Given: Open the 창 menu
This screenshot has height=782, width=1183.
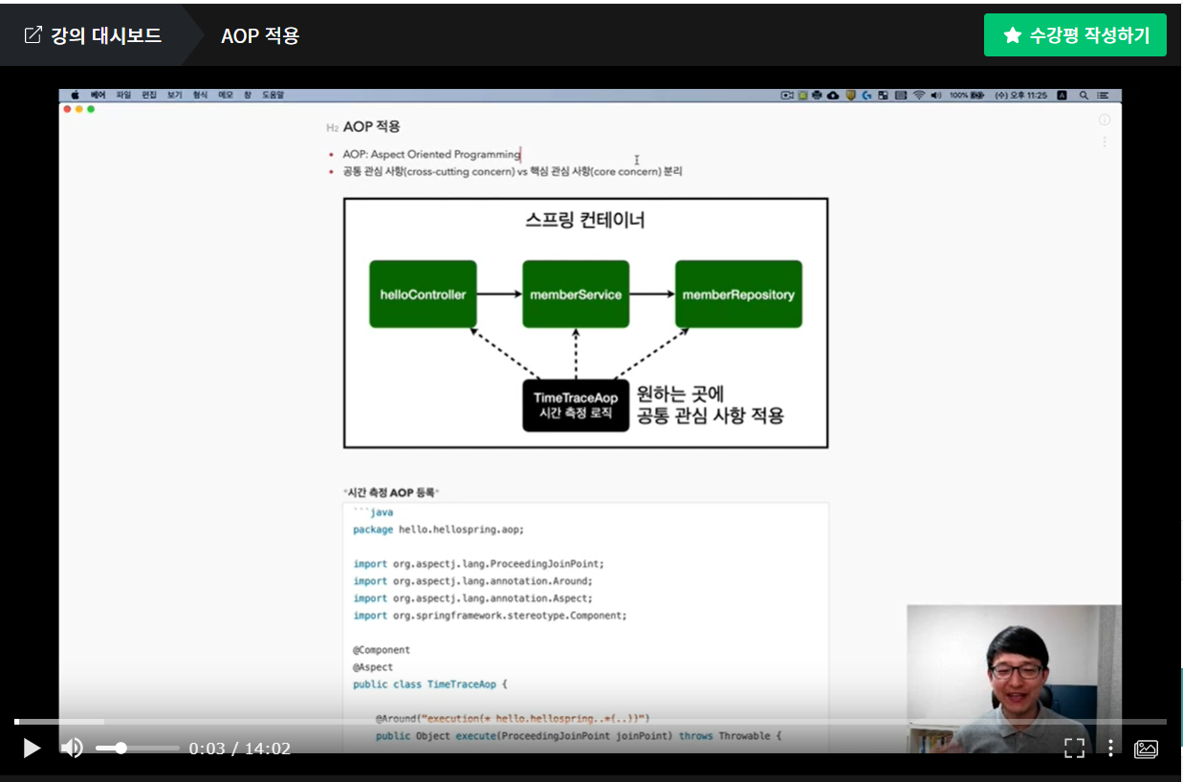Looking at the screenshot, I should click(248, 96).
